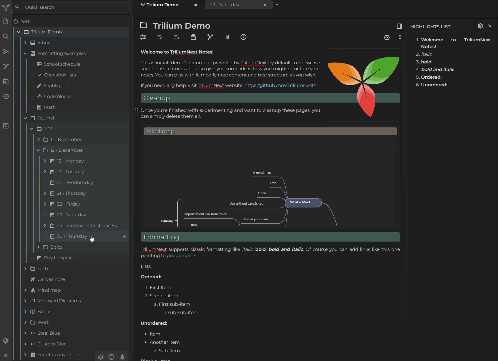Expand the Tech folder
498x361 pixels.
click(25, 268)
